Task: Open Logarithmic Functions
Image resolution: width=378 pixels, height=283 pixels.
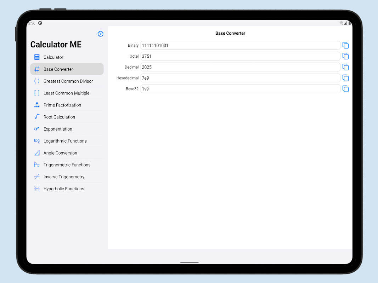Action: click(67, 141)
